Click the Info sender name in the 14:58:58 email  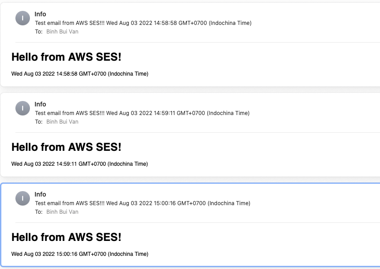point(40,14)
